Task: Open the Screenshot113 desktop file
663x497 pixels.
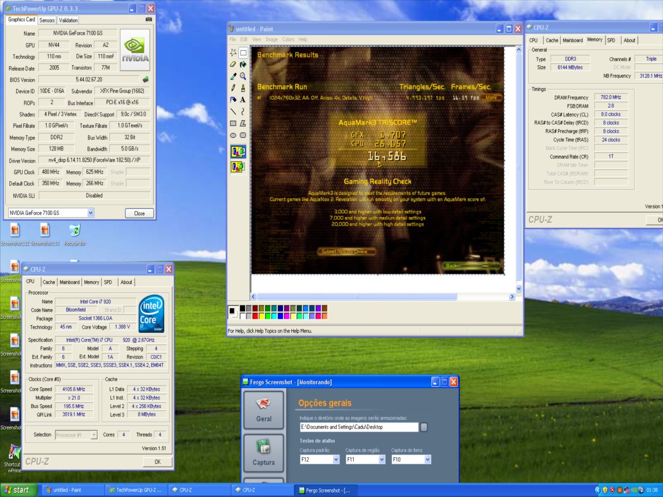Action: pos(45,234)
